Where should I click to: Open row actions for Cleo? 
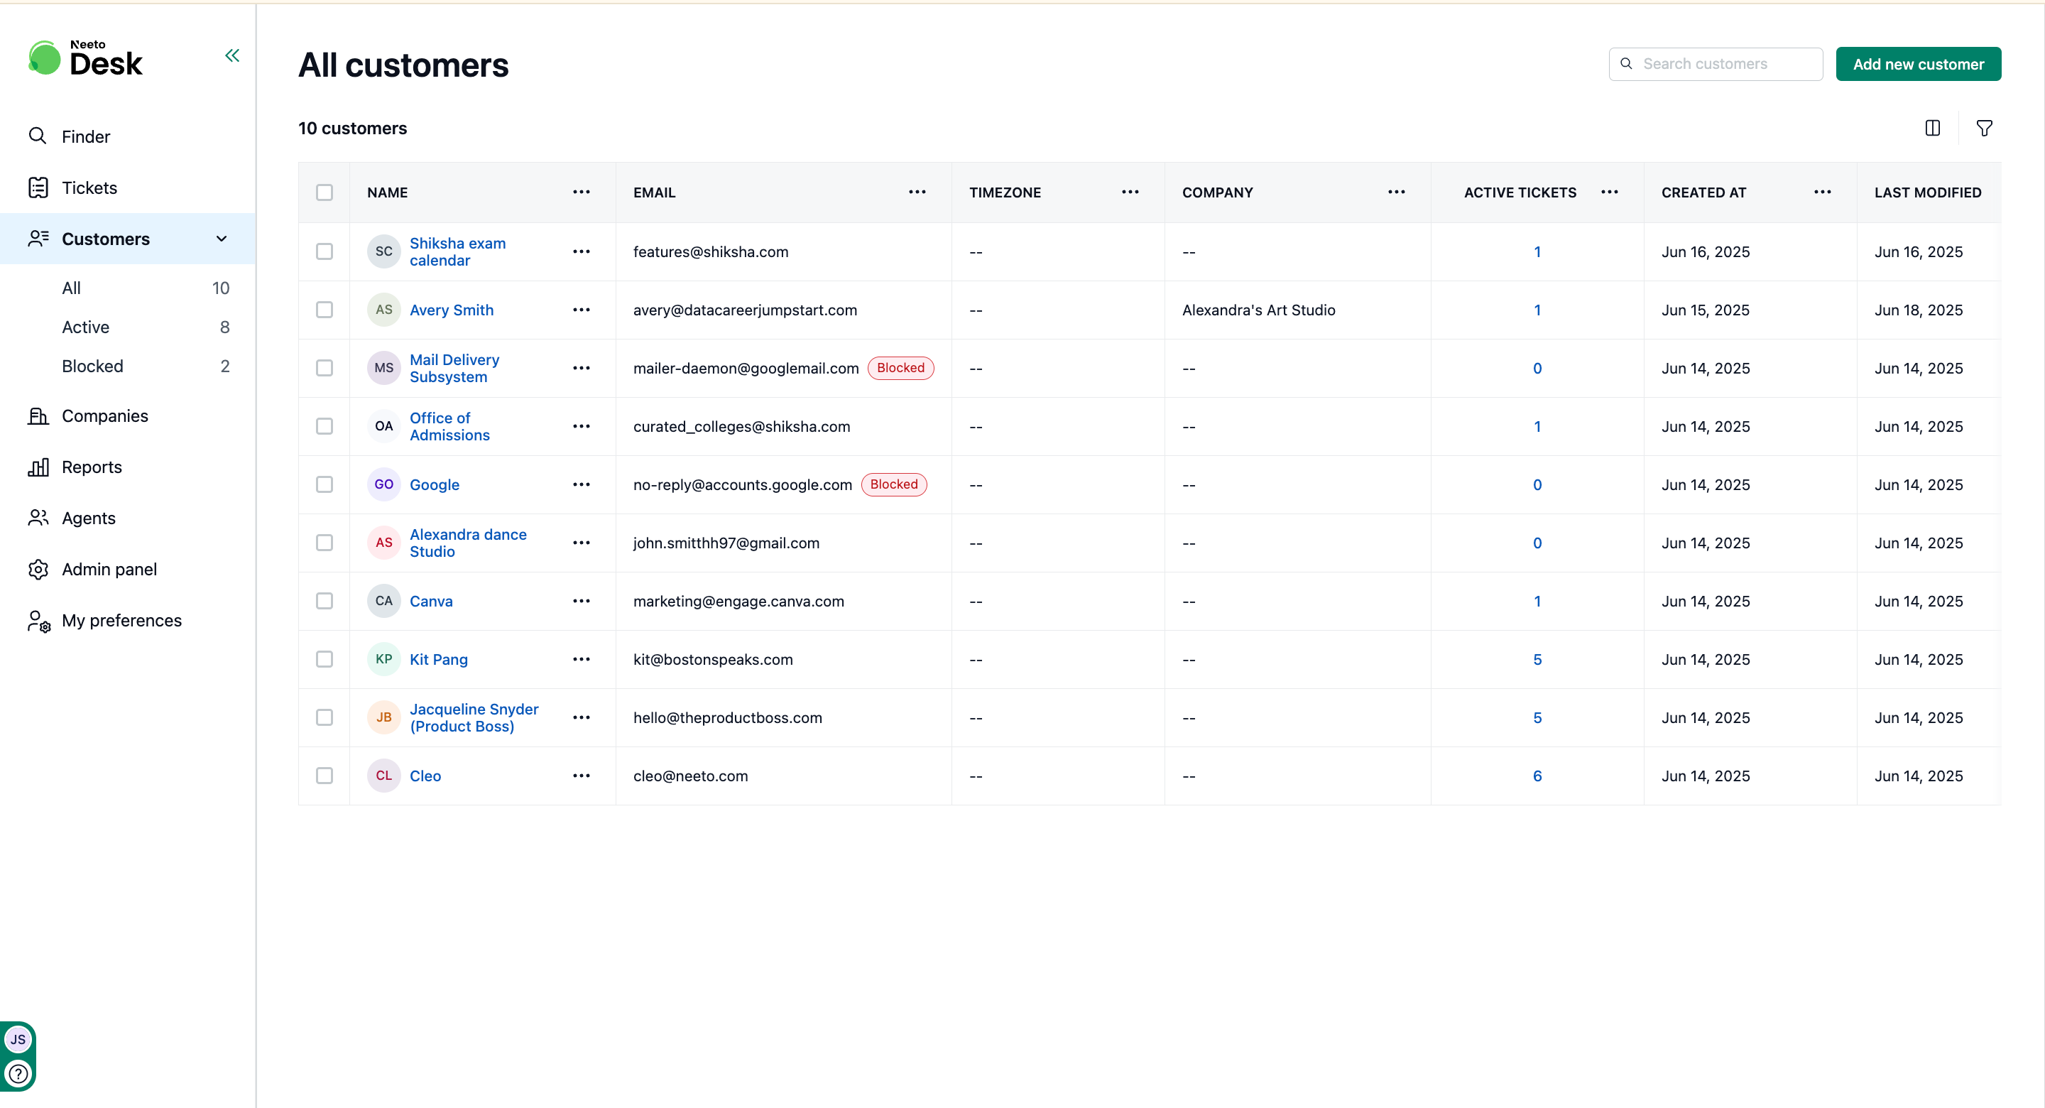pyautogui.click(x=581, y=776)
